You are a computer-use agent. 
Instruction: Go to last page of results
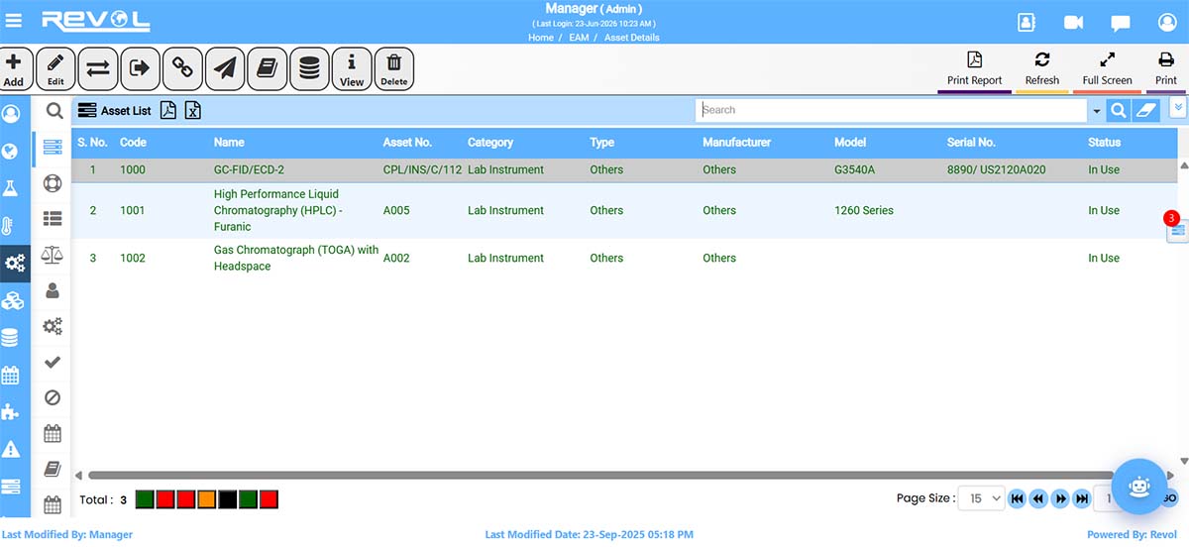click(x=1082, y=498)
